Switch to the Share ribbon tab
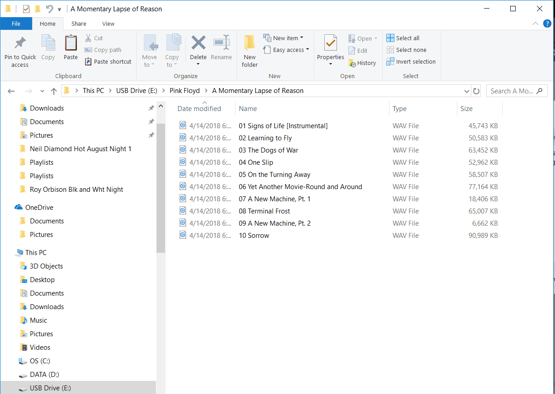 point(79,23)
